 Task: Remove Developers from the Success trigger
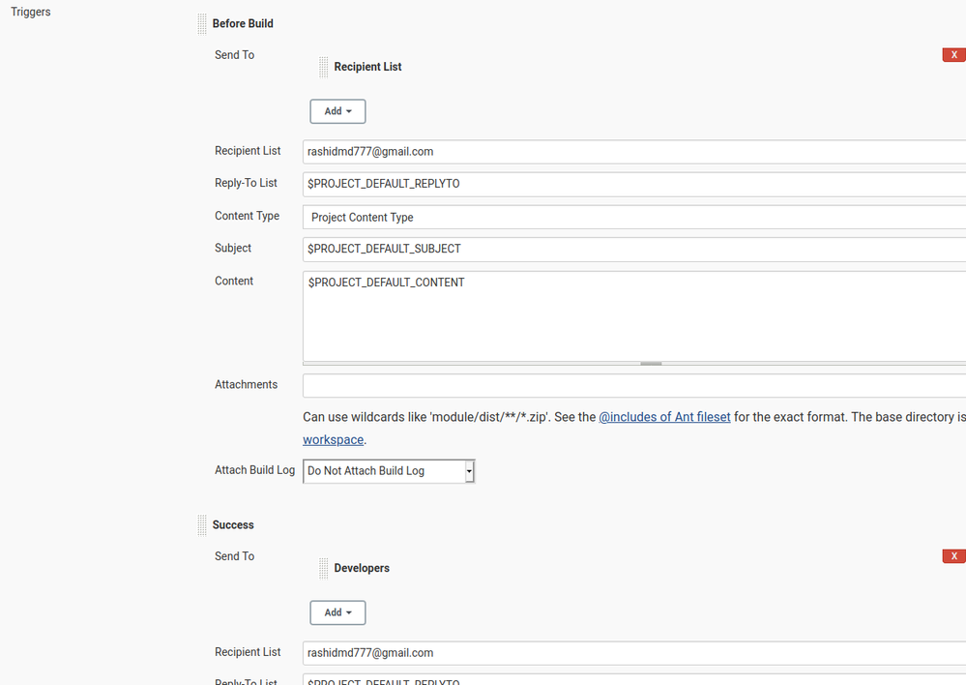953,555
